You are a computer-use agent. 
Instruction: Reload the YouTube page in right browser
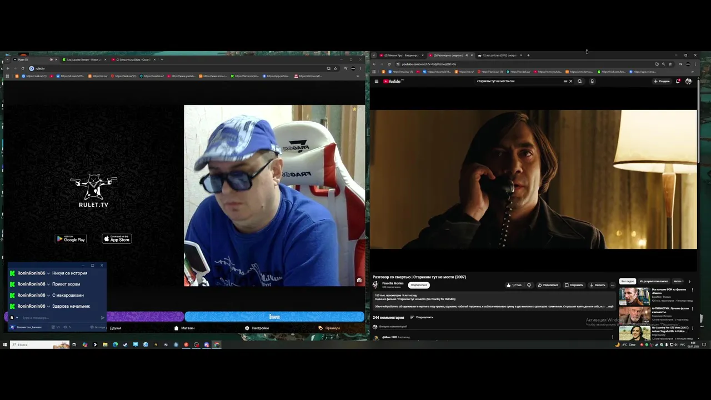click(x=389, y=64)
